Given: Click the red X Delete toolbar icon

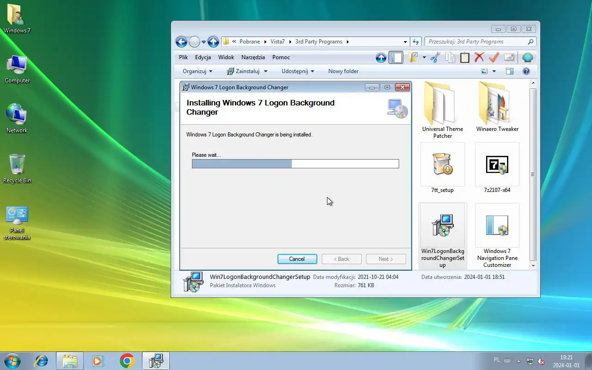Looking at the screenshot, I should pos(479,57).
